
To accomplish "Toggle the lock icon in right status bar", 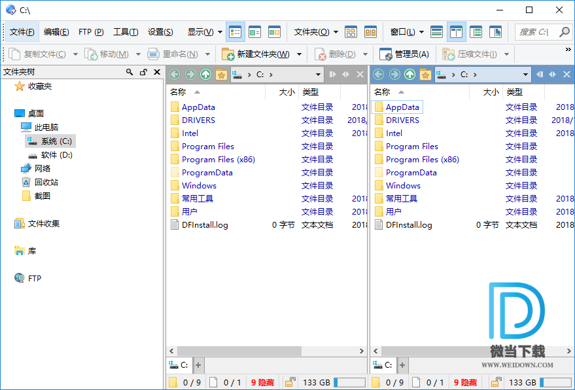I will (497, 382).
